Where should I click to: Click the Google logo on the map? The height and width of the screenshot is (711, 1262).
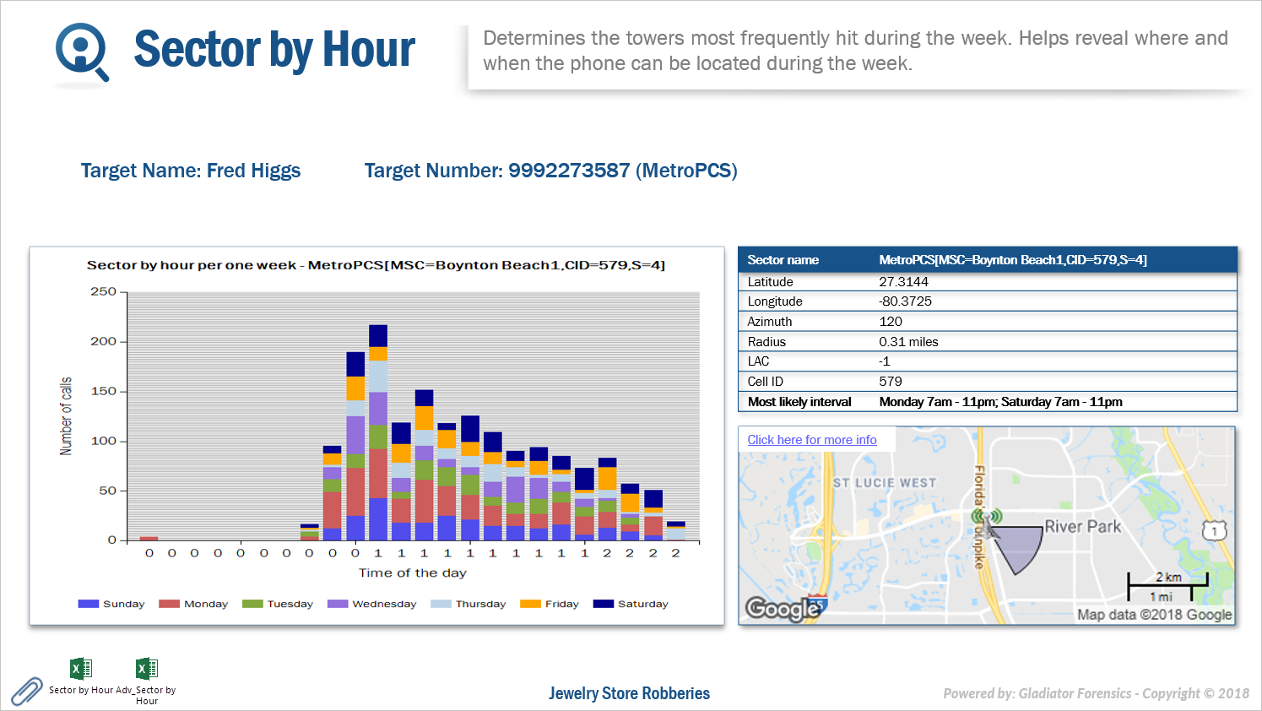point(782,608)
